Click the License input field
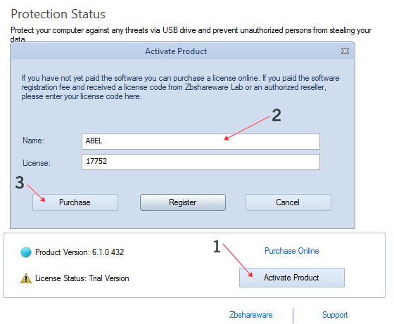Image resolution: width=394 pixels, height=324 pixels. [x=201, y=162]
